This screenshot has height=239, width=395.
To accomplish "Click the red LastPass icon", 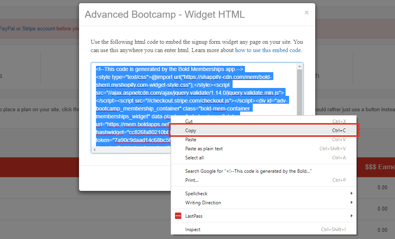I will coord(178,216).
